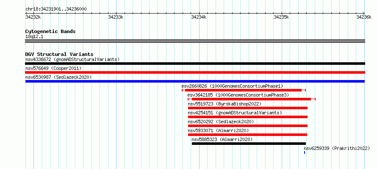
Task: Click the nsv576649 red variant bar
Action: [195, 72]
